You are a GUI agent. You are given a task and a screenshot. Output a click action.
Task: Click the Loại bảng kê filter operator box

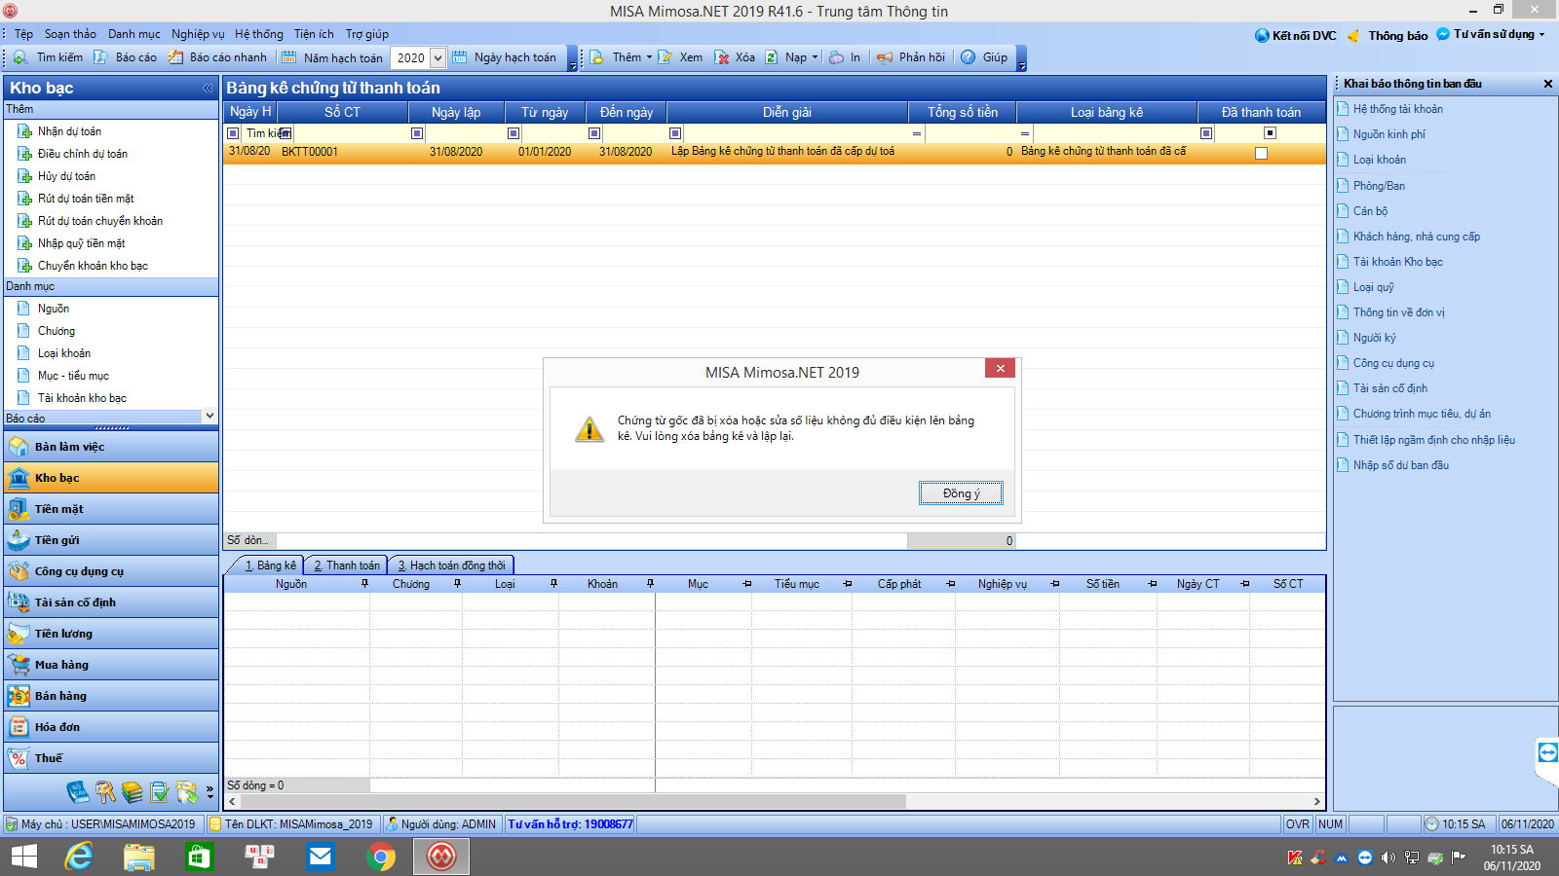[x=1025, y=133]
